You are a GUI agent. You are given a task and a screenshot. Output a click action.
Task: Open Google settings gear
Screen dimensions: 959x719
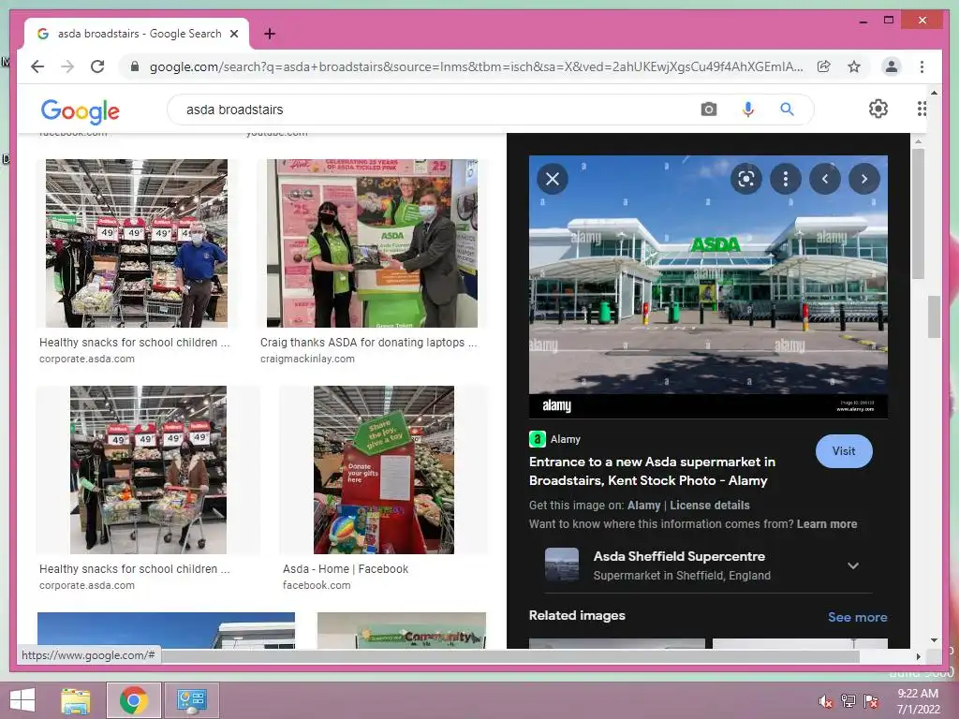tap(878, 109)
